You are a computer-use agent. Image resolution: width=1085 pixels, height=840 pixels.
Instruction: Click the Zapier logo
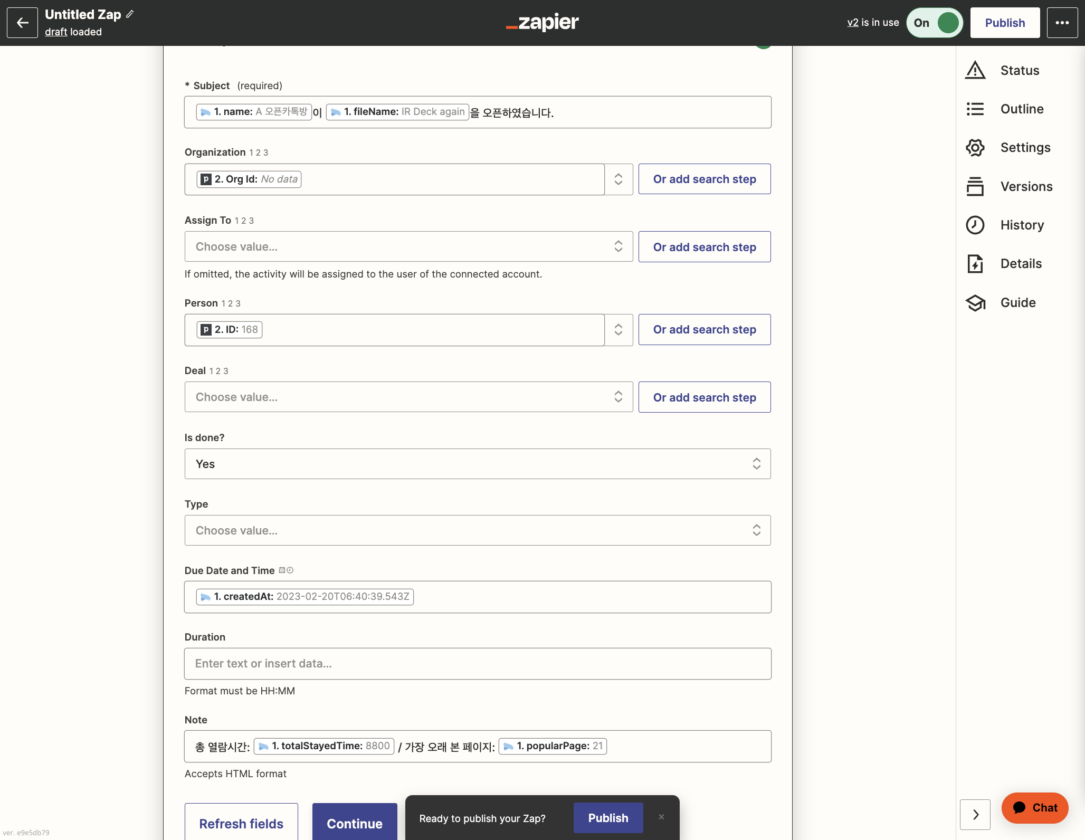pyautogui.click(x=542, y=23)
